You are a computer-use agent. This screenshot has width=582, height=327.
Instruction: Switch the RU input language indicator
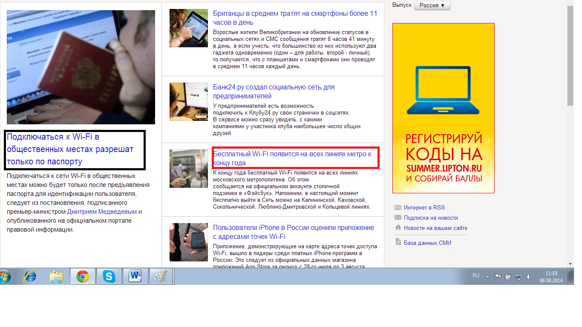click(476, 276)
